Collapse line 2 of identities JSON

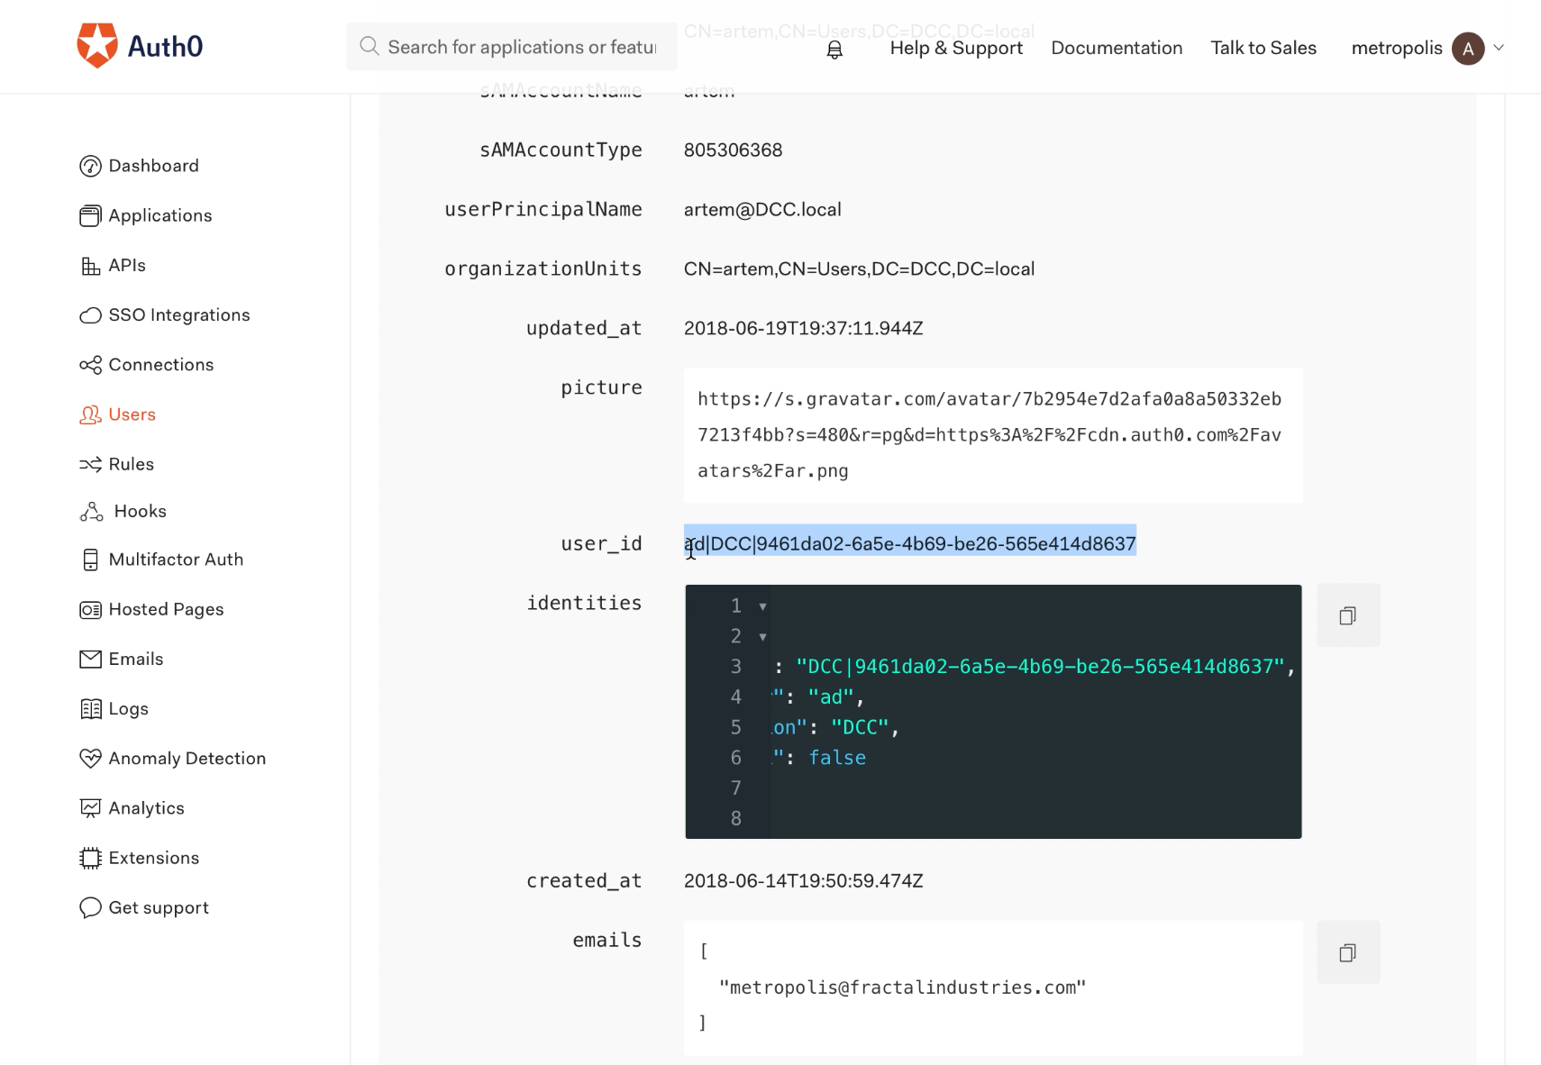tap(762, 637)
